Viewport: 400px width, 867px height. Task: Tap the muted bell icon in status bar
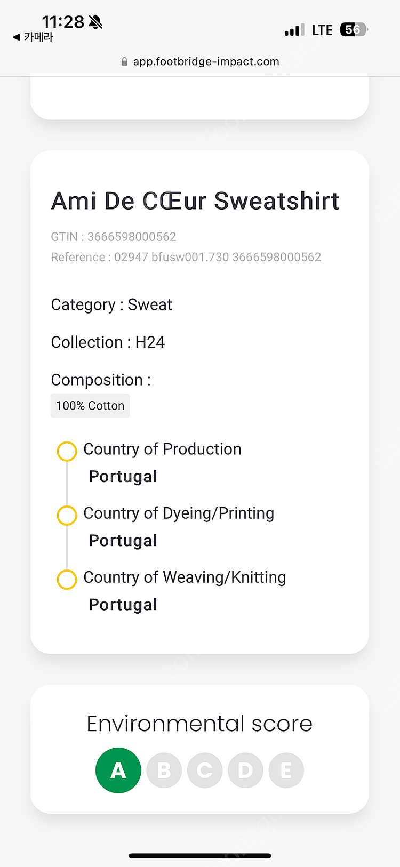pyautogui.click(x=95, y=22)
